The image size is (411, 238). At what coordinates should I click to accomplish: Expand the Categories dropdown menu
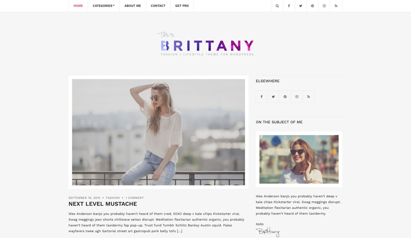[x=104, y=6]
